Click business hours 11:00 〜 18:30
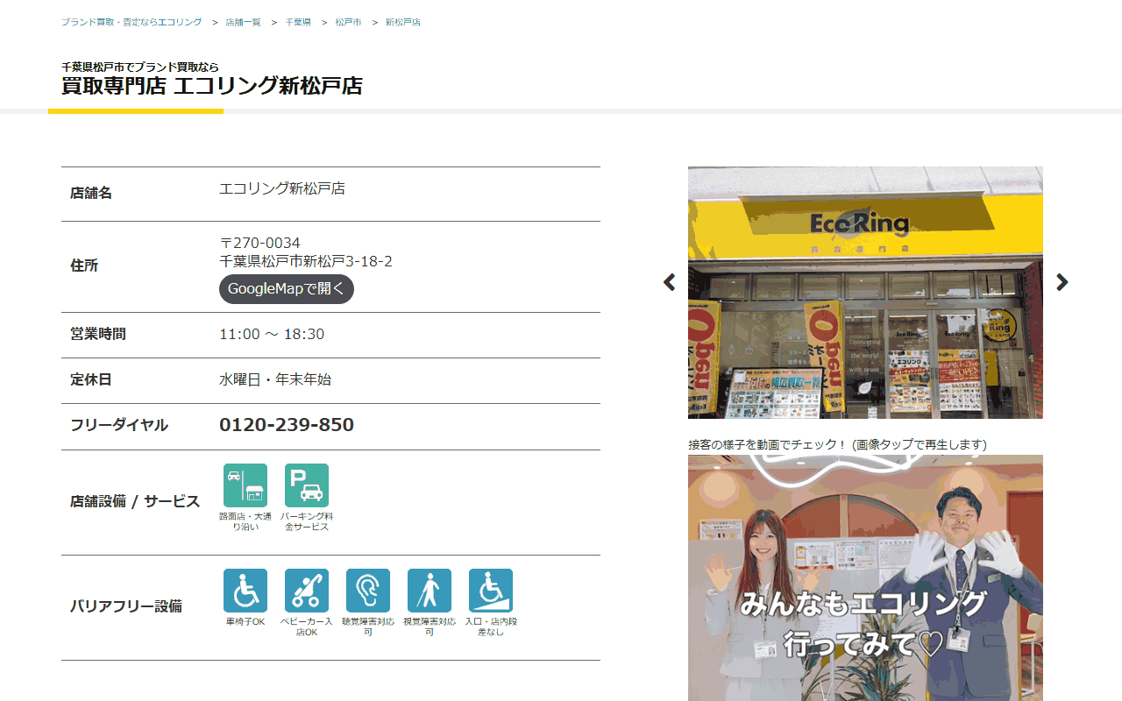1122x701 pixels. click(272, 334)
